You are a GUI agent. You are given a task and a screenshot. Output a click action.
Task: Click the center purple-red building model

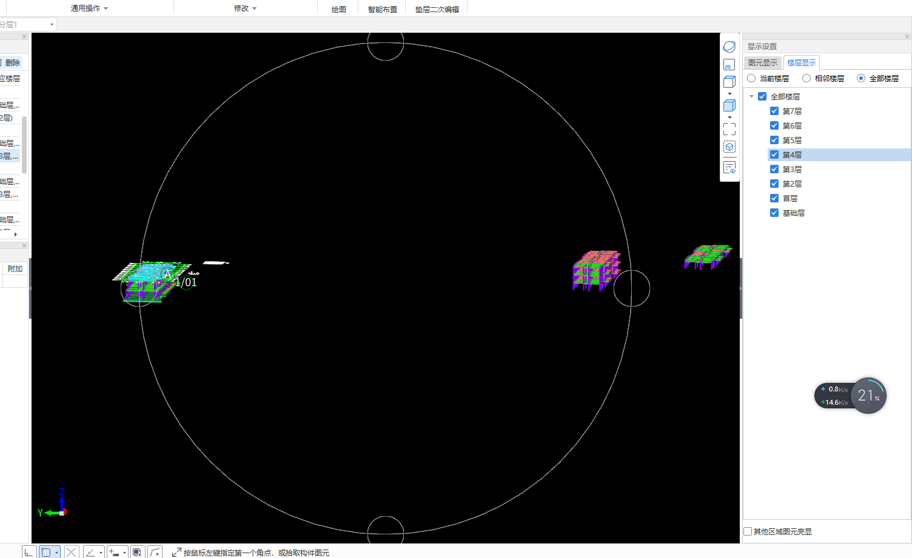click(597, 270)
